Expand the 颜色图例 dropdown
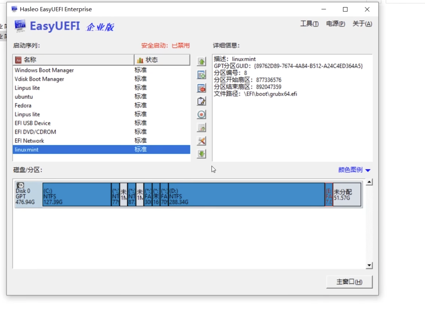This screenshot has height=314, width=425. click(354, 170)
